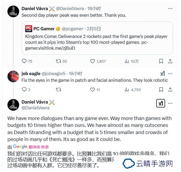Viewport: 181px width, 172px height.
Task: Open Grok icon on job eagle's reply
Action: click(x=163, y=73)
